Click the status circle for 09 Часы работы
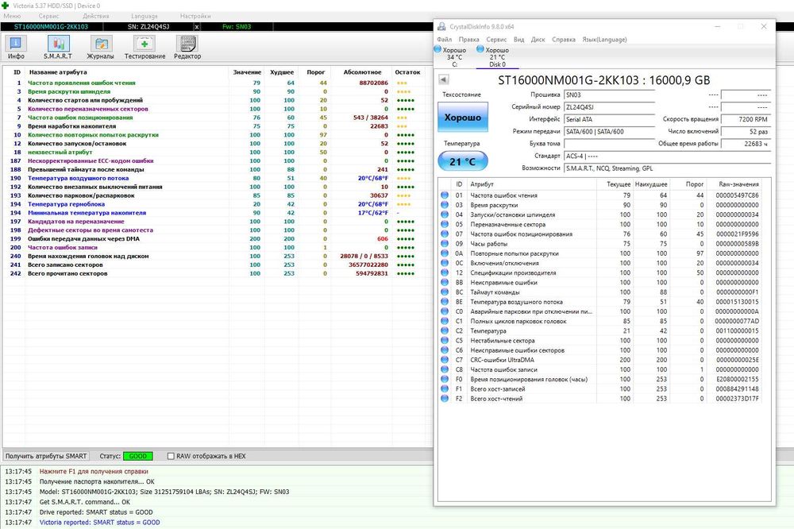794x529 pixels. click(445, 244)
